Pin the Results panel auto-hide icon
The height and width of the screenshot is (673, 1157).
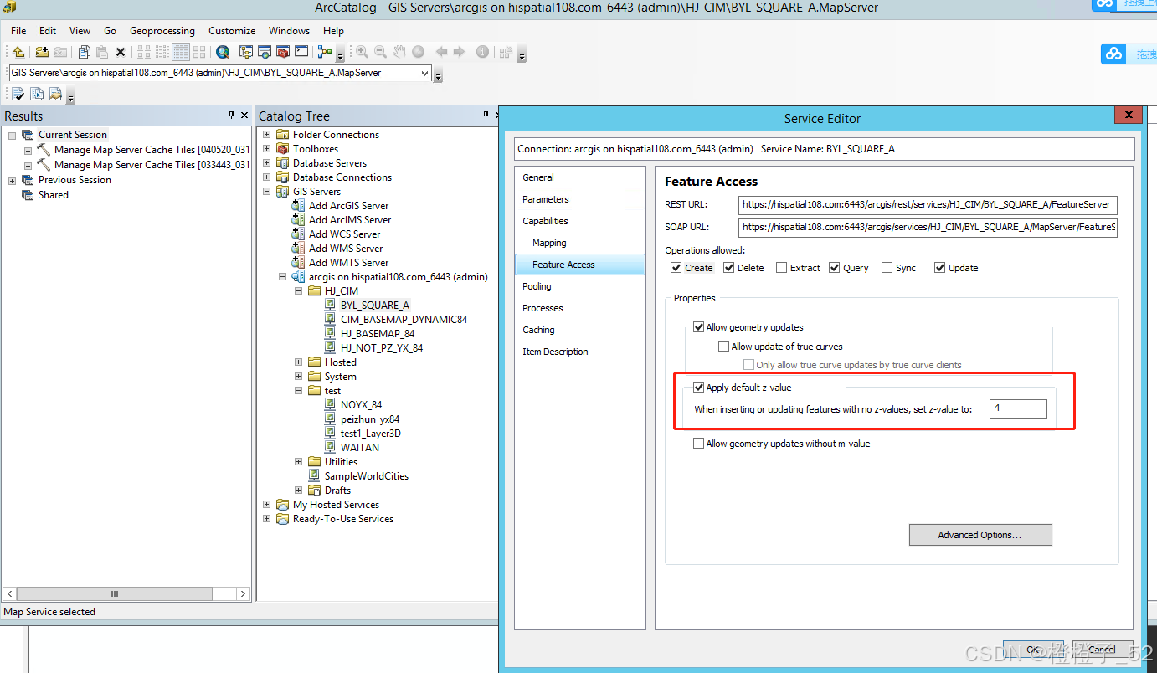coord(232,116)
